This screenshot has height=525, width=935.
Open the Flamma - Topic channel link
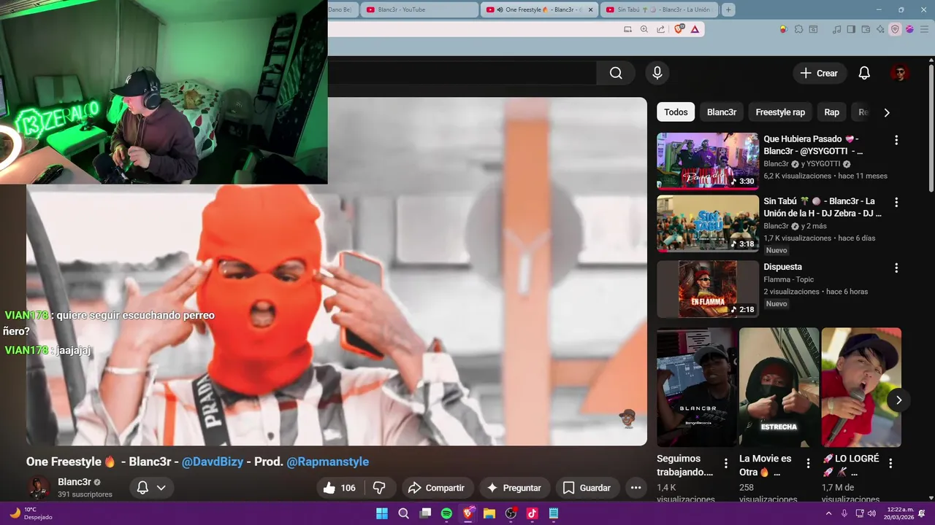click(x=789, y=279)
